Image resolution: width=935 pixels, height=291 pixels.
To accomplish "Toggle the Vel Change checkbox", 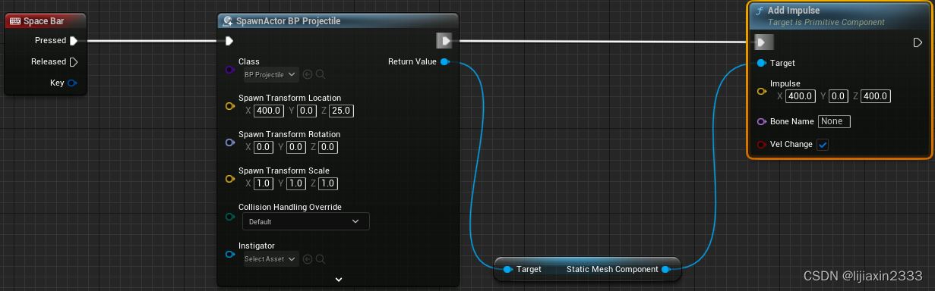I will pyautogui.click(x=823, y=145).
